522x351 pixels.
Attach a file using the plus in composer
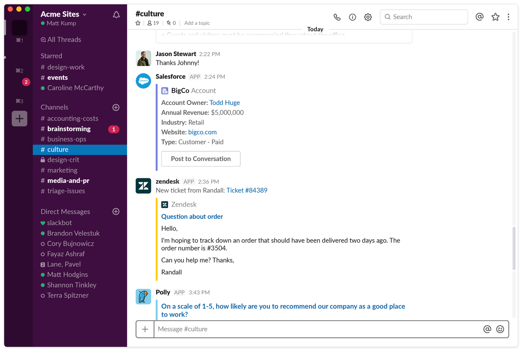(145, 329)
